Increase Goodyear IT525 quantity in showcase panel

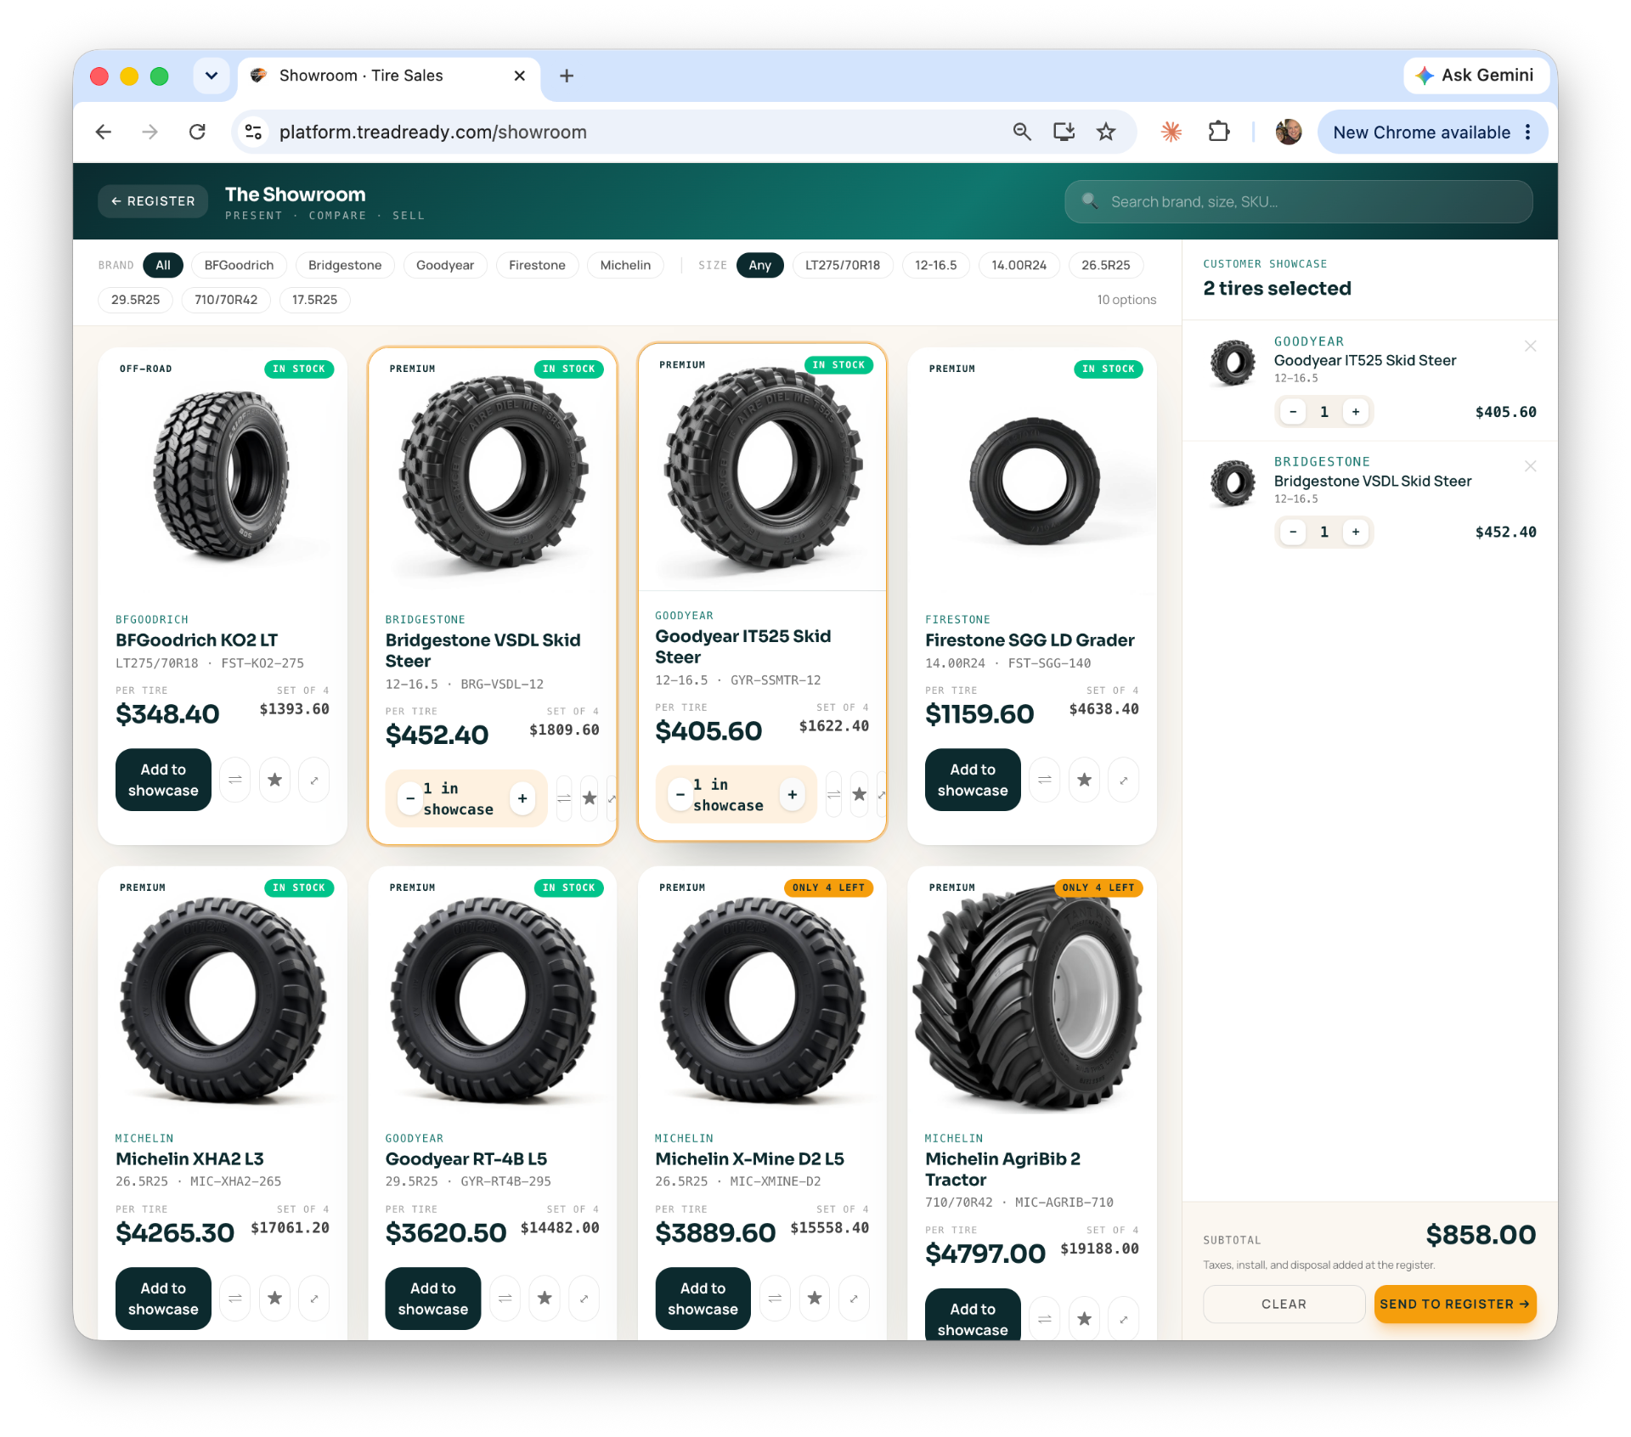click(1356, 412)
